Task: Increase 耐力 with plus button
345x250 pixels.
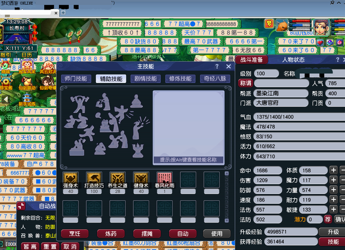Action: tap(334, 200)
